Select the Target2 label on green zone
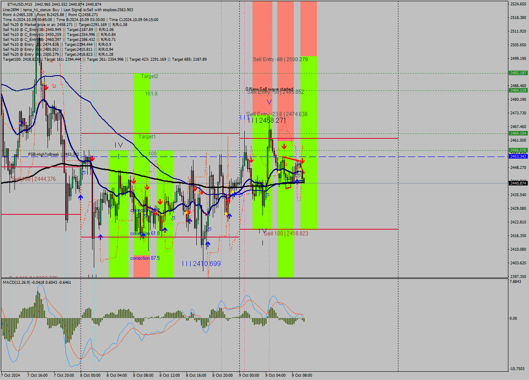Image resolution: width=529 pixels, height=380 pixels. (x=149, y=76)
